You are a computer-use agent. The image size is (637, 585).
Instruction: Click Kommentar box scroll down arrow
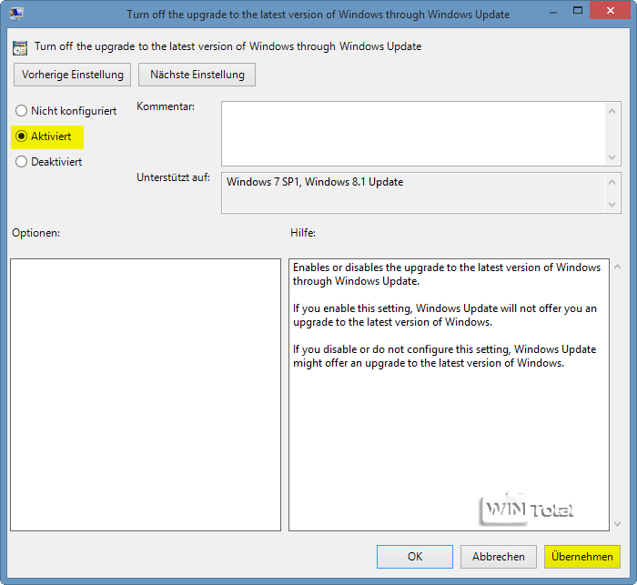point(612,157)
